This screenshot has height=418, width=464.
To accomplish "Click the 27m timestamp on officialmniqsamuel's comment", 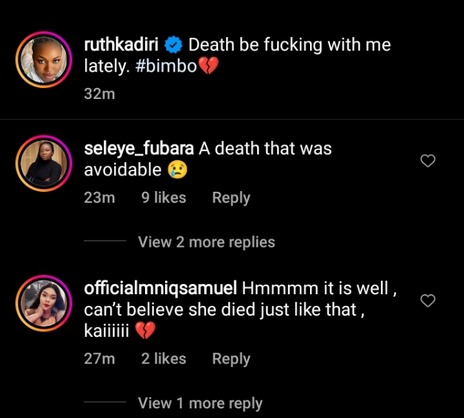I will (99, 358).
